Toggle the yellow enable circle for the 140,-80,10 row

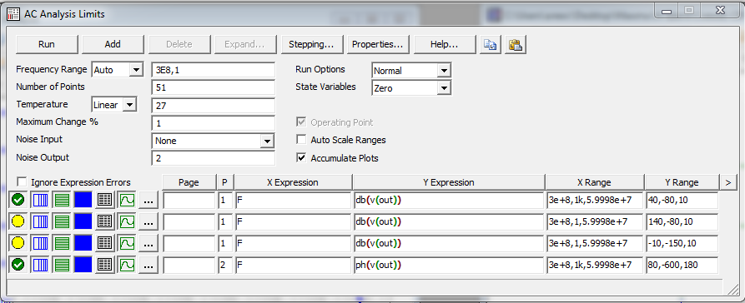coord(18,221)
